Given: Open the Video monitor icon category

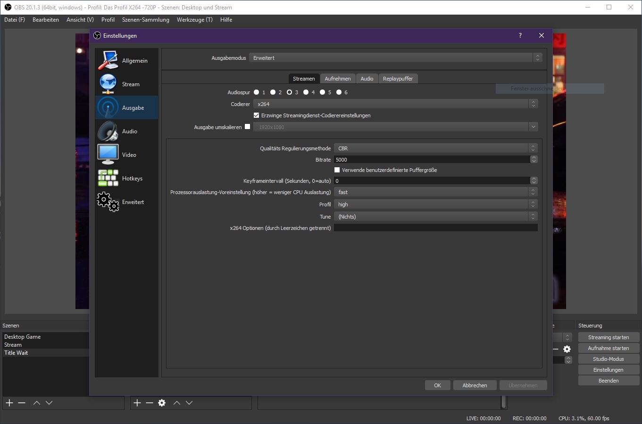Looking at the screenshot, I should click(108, 155).
